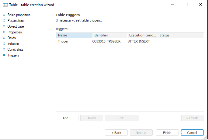Switch to Object type step
The height and width of the screenshot is (140, 208).
pyautogui.click(x=16, y=26)
